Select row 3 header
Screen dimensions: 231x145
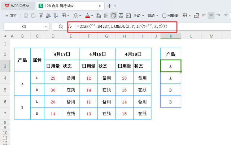tap(5, 66)
